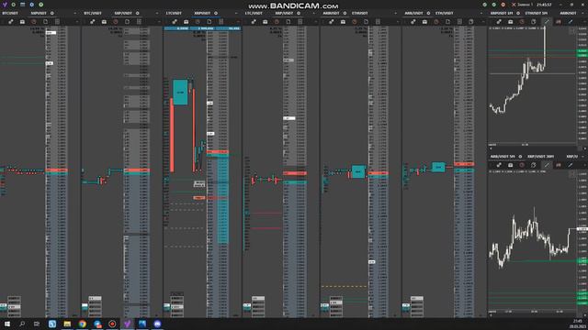Click left scroll arrow under XRPUSDT chart
Image resolution: width=588 pixels, height=330 pixels.
[491, 148]
